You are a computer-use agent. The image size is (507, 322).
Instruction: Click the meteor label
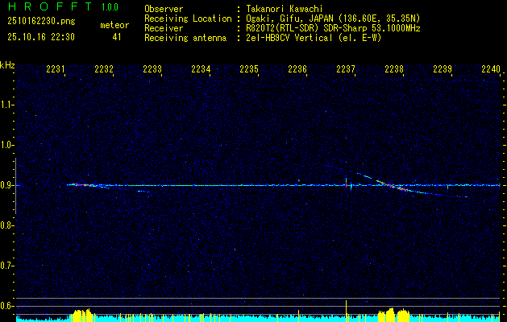[x=114, y=25]
